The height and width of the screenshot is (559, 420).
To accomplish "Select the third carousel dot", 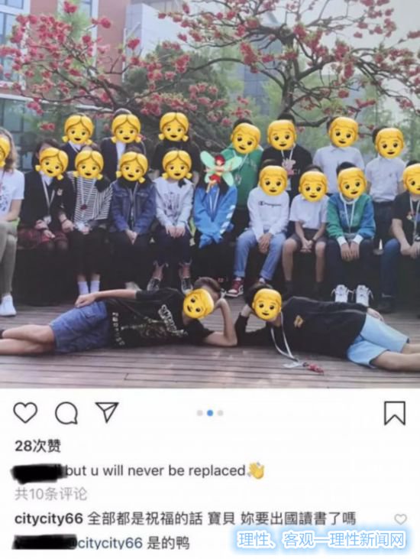I will coord(221,413).
